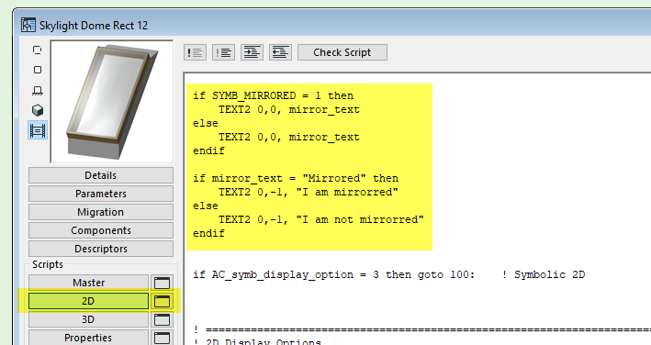
Task: Click the Uncomment lines toolbar icon
Action: (x=223, y=52)
